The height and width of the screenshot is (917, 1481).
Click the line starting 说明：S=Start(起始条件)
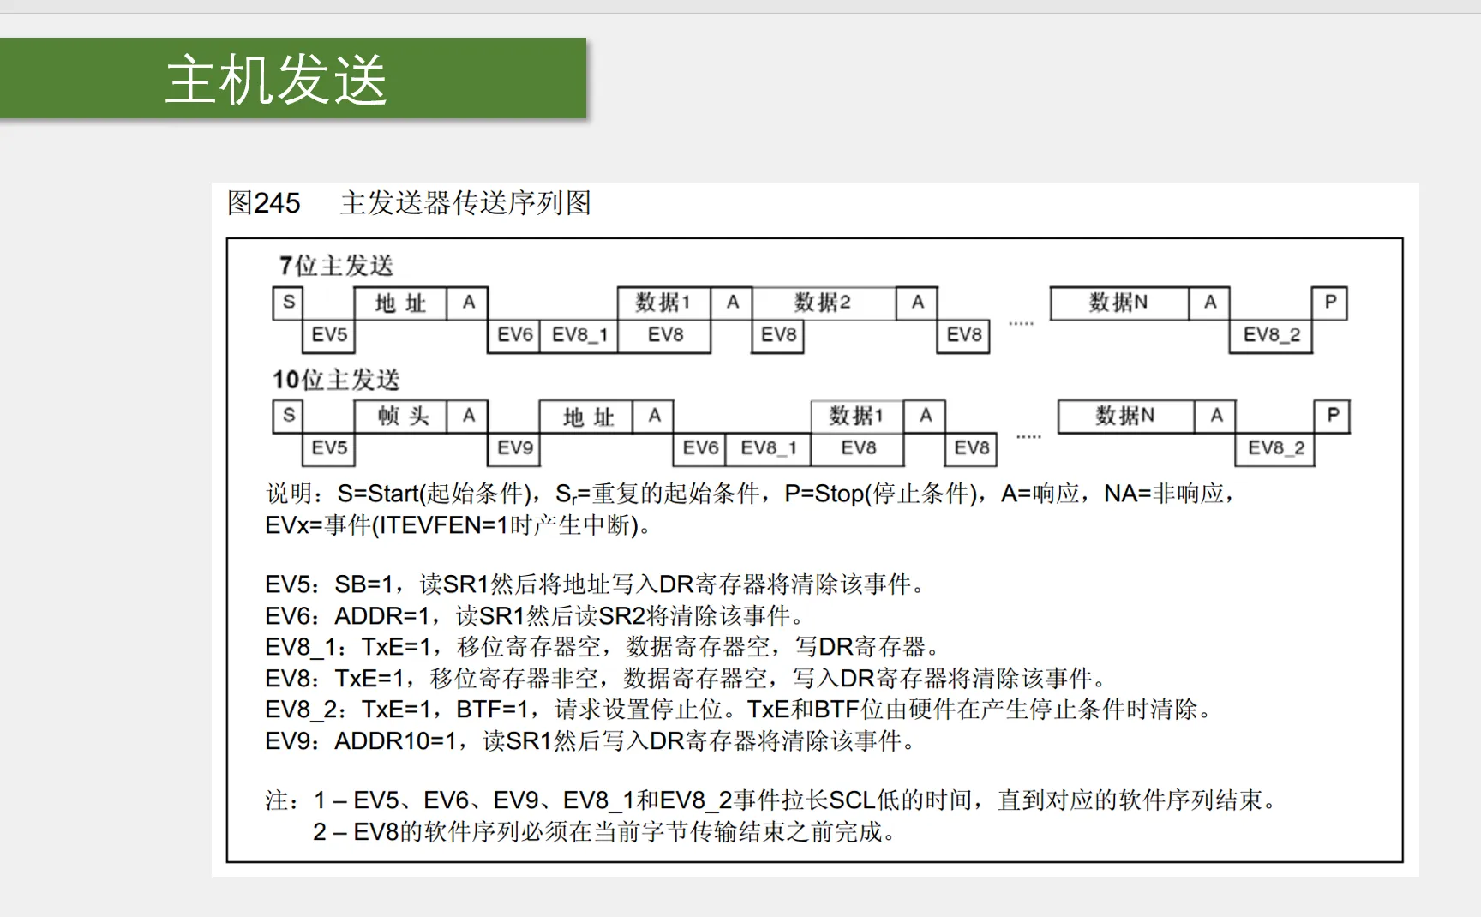(752, 494)
